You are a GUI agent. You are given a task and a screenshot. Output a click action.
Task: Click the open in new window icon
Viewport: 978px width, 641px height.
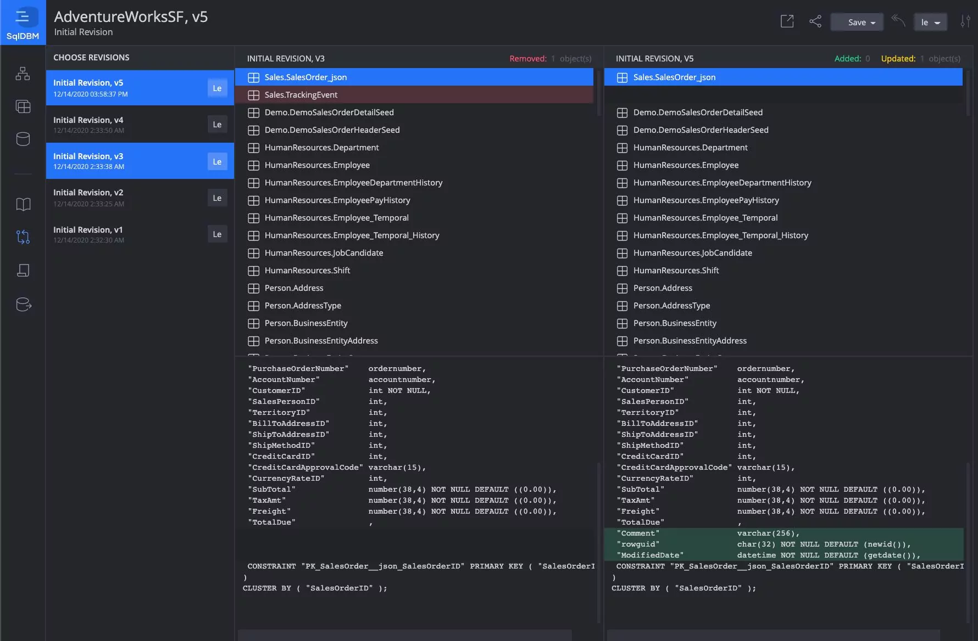787,22
